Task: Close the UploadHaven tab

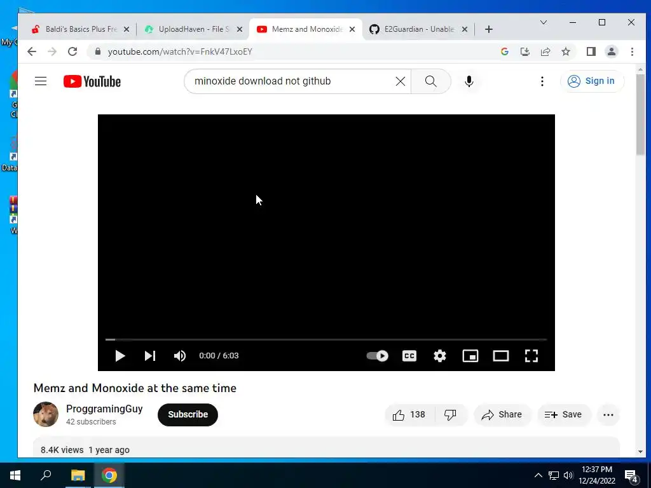Action: (x=240, y=29)
